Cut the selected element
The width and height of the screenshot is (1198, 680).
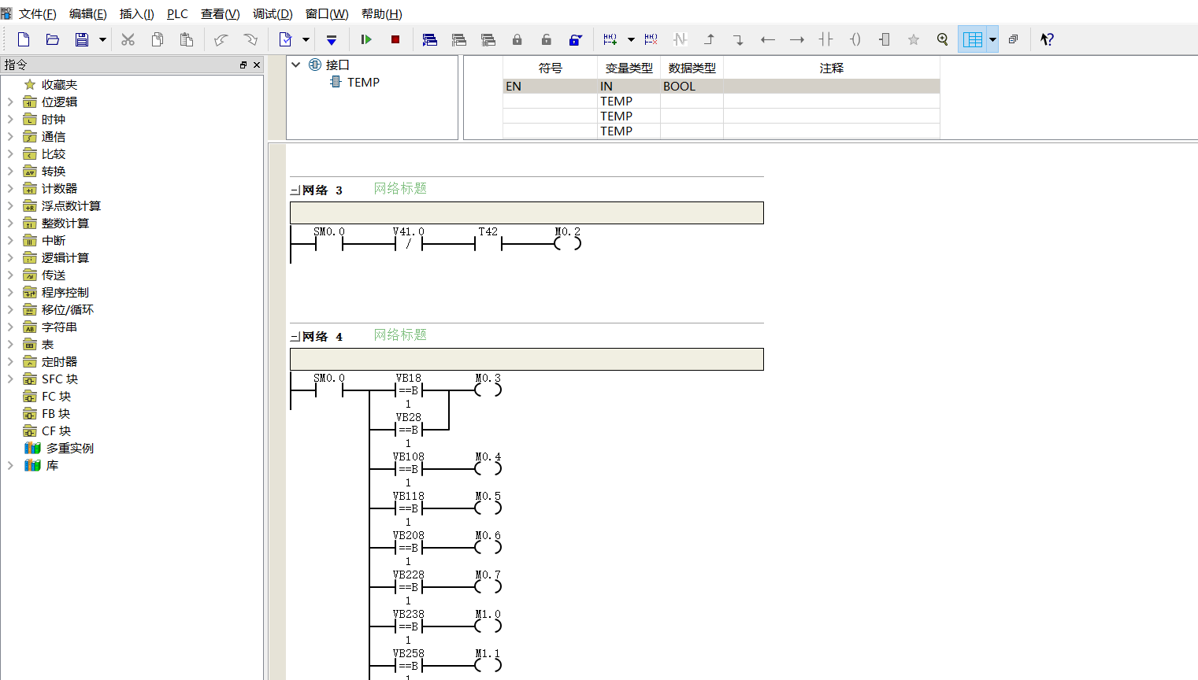tap(128, 39)
